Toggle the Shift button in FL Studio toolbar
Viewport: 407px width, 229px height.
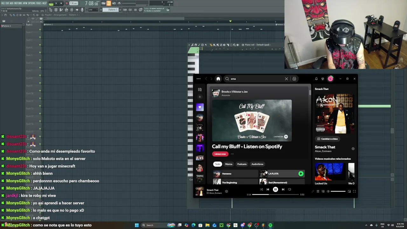[125, 10]
